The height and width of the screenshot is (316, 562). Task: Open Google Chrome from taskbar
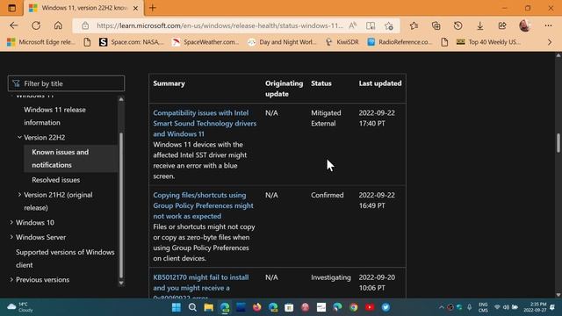click(x=354, y=307)
